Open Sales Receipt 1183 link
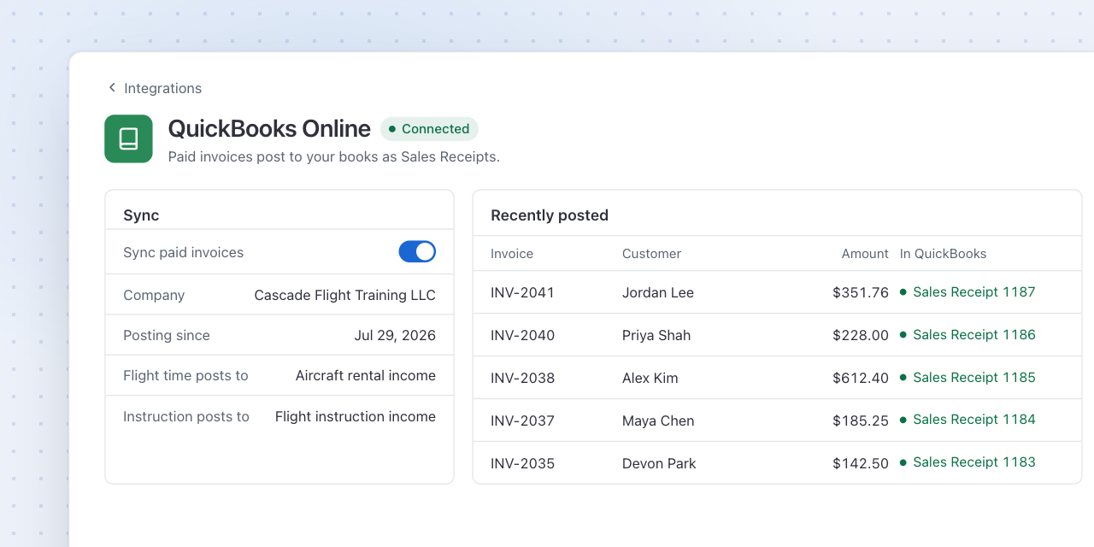1094x547 pixels. (x=973, y=462)
